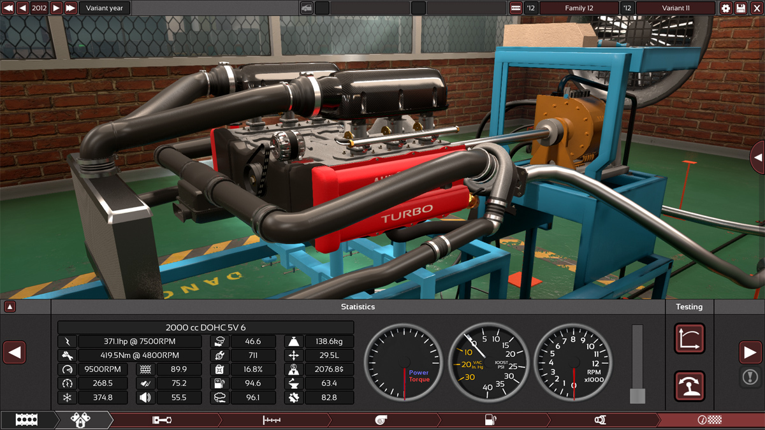Switch to the final test summary tab

(x=710, y=420)
